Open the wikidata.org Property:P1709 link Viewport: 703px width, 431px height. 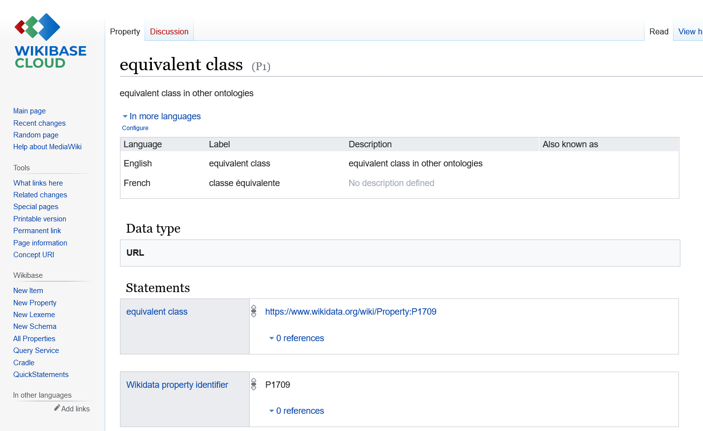(x=351, y=312)
